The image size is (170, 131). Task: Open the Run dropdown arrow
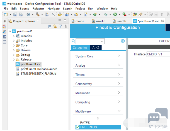coord(120,14)
